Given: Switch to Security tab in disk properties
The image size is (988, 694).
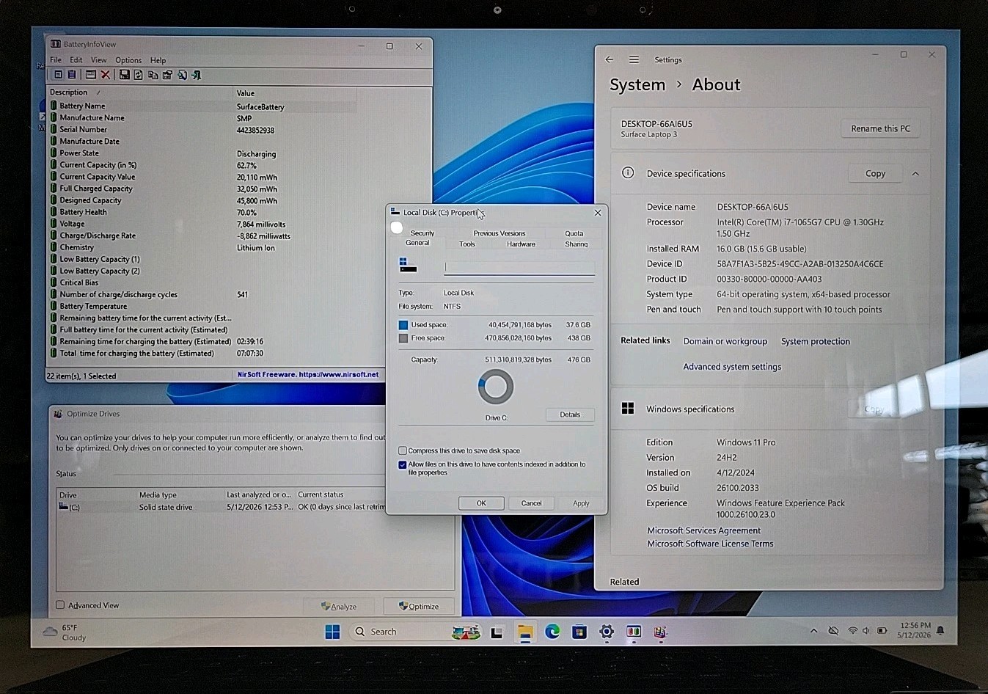Looking at the screenshot, I should click(422, 233).
